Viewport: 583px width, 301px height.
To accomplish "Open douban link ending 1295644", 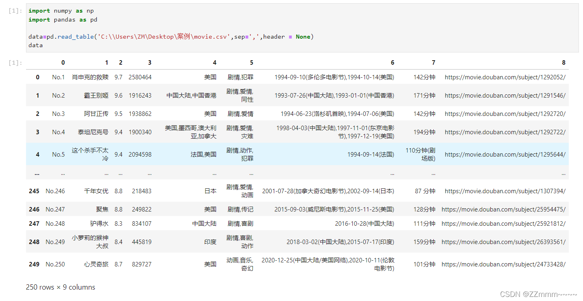I will click(x=505, y=154).
